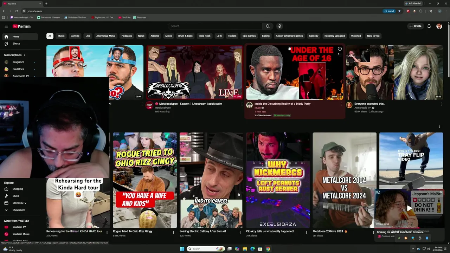The width and height of the screenshot is (450, 253).
Task: Open Microsoft Edge from taskbar
Action: 252,249
